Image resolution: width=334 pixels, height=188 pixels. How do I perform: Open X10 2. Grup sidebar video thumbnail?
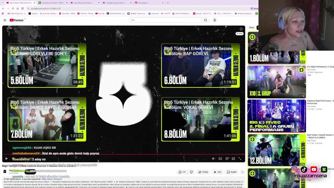point(277,82)
